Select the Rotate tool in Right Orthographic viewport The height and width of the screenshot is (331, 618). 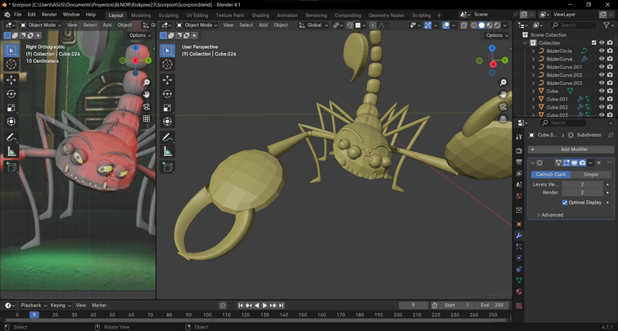point(11,94)
